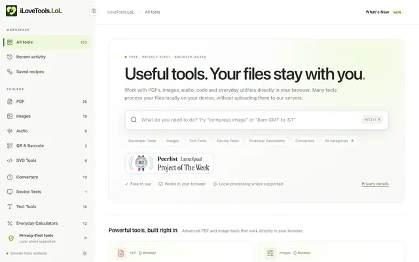Screen dimensions: 419x262
Task: Open SVG Tools category
Action: (x=47, y=160)
